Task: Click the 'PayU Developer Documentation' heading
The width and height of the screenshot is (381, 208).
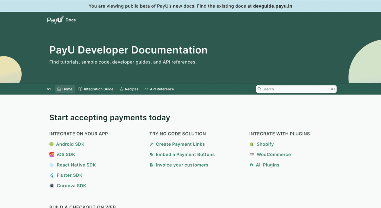Action: click(128, 50)
